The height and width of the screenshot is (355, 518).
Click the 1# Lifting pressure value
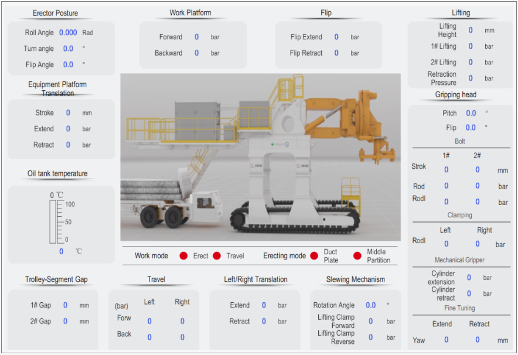pyautogui.click(x=471, y=46)
